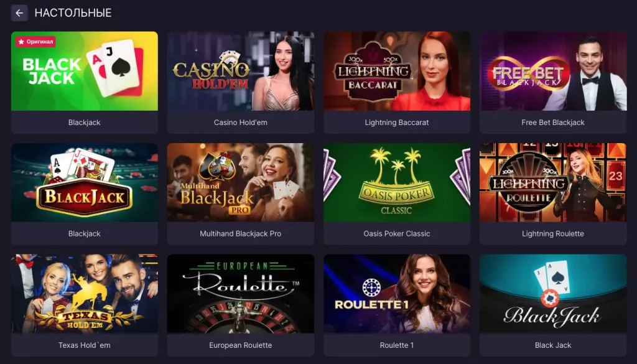Click the Lightning Roulette text label
637x364 pixels.
point(553,233)
